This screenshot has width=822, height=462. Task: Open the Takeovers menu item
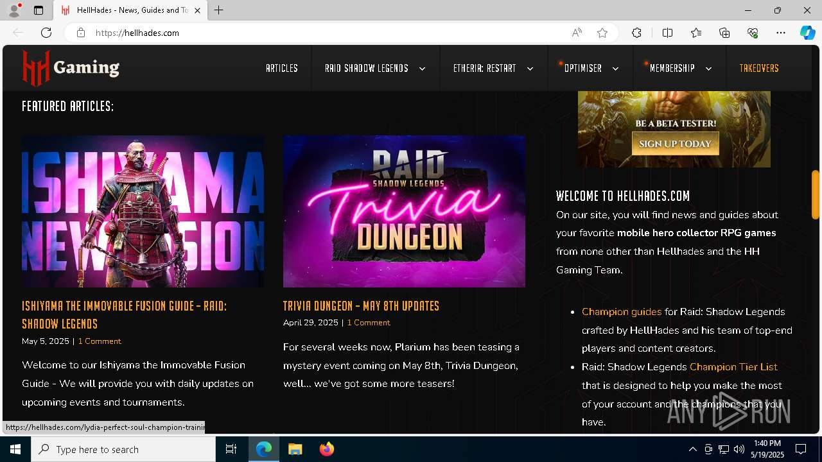(759, 68)
